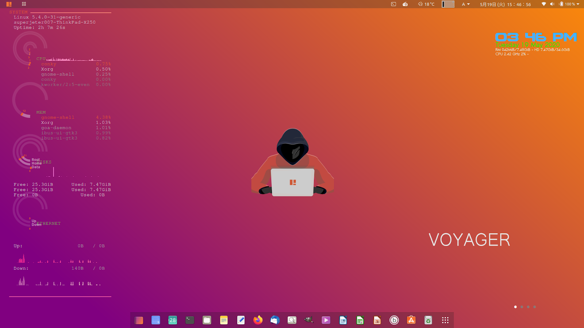The image size is (584, 328).
Task: Launch the text editor with pencil icon
Action: (241, 320)
